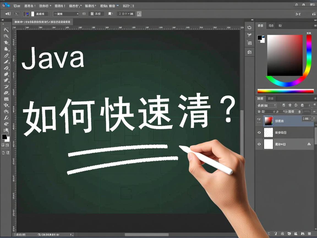The image size is (317, 238).
Task: Click the document tab above the canvas
Action: 42,22
